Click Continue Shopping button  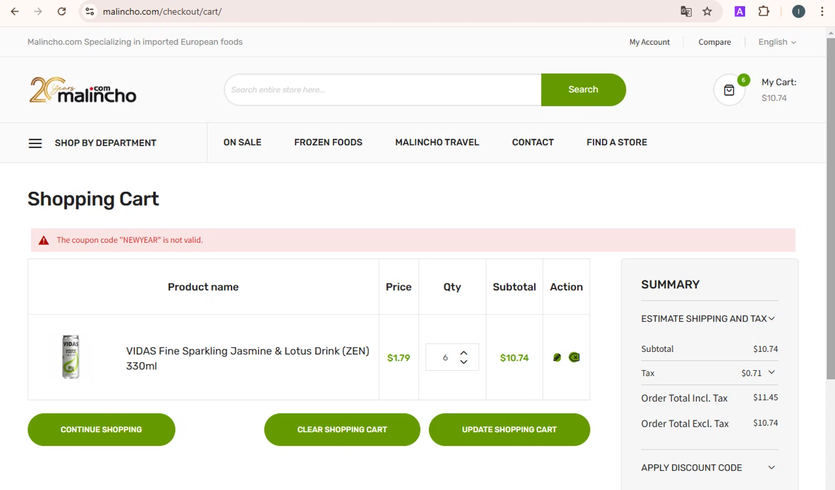(x=101, y=429)
